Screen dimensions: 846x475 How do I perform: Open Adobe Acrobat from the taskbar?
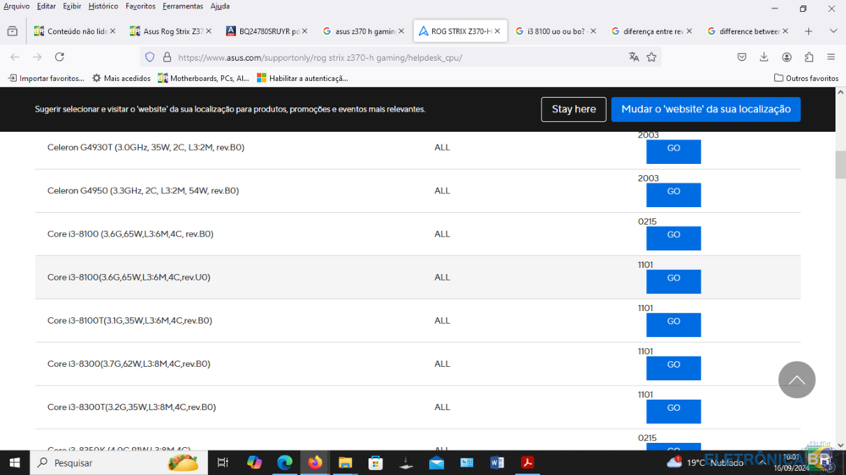click(x=528, y=462)
